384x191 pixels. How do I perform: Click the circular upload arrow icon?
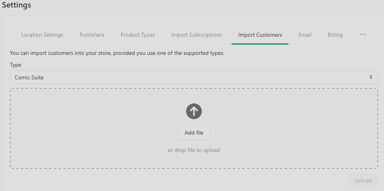pos(194,111)
